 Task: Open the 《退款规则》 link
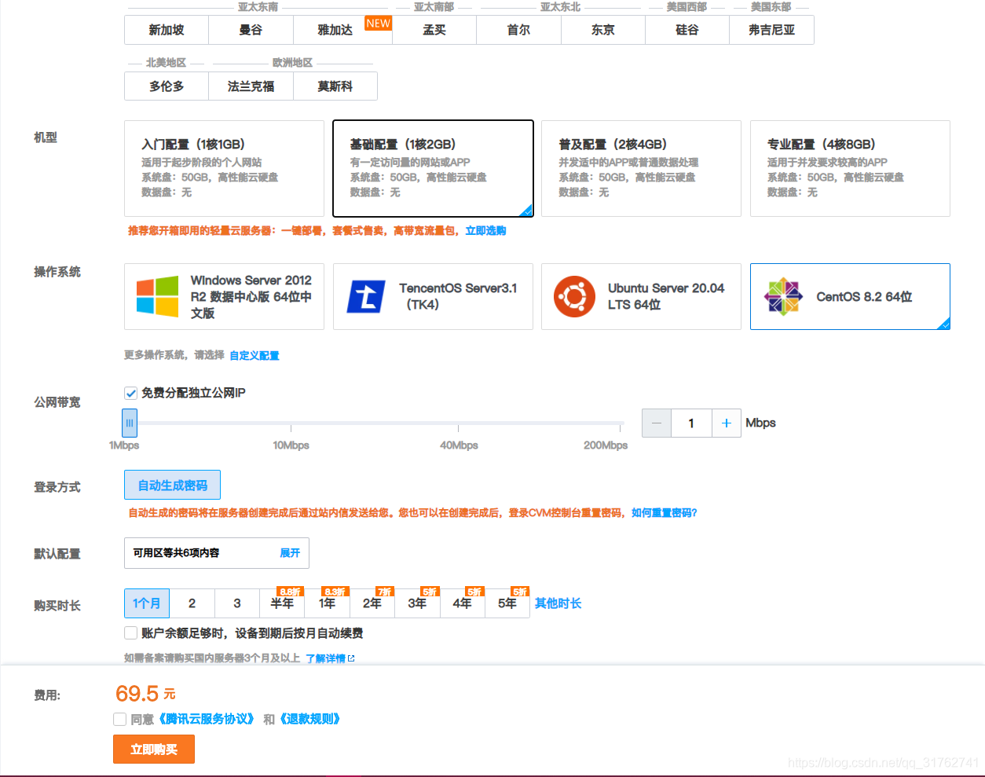click(x=309, y=719)
